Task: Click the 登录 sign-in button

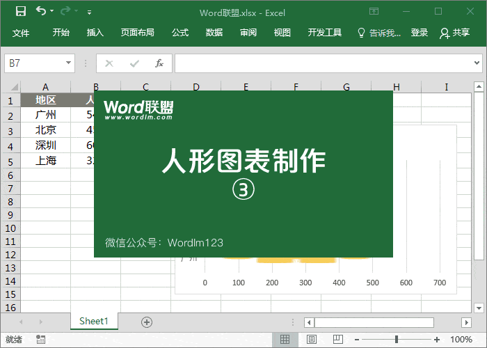Action: [x=420, y=32]
